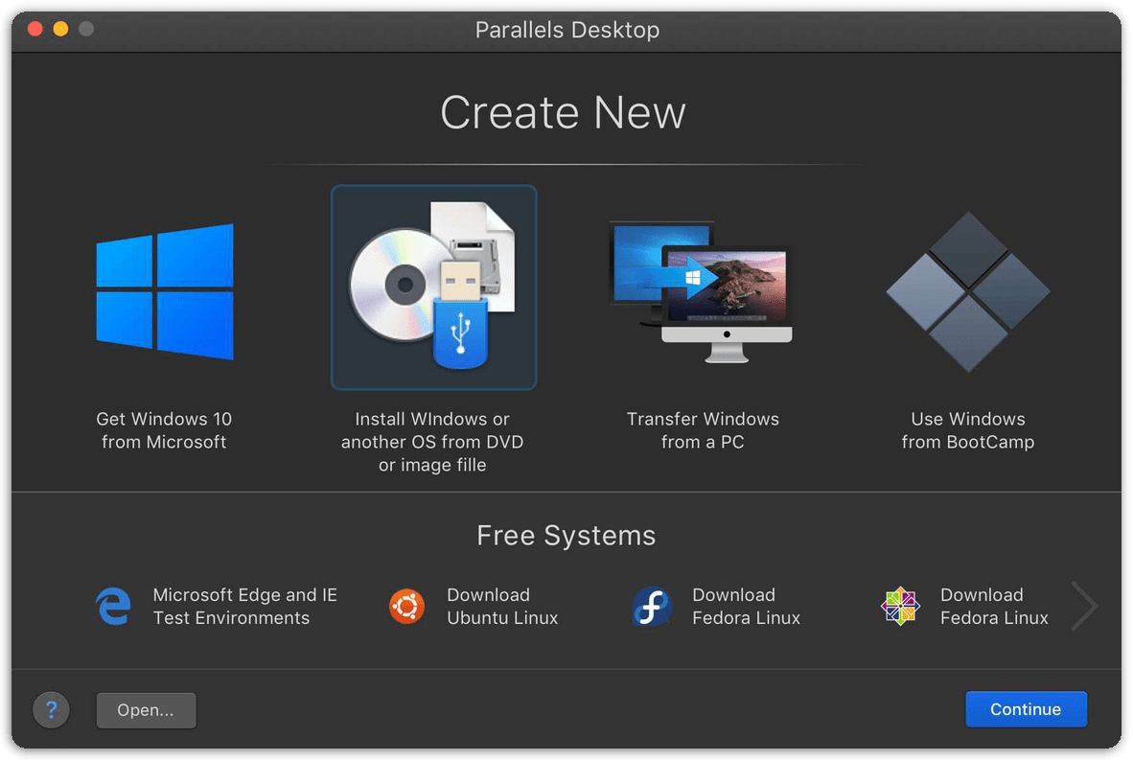Image resolution: width=1133 pixels, height=760 pixels.
Task: Select the Windows 10 logo icon
Action: point(165,292)
